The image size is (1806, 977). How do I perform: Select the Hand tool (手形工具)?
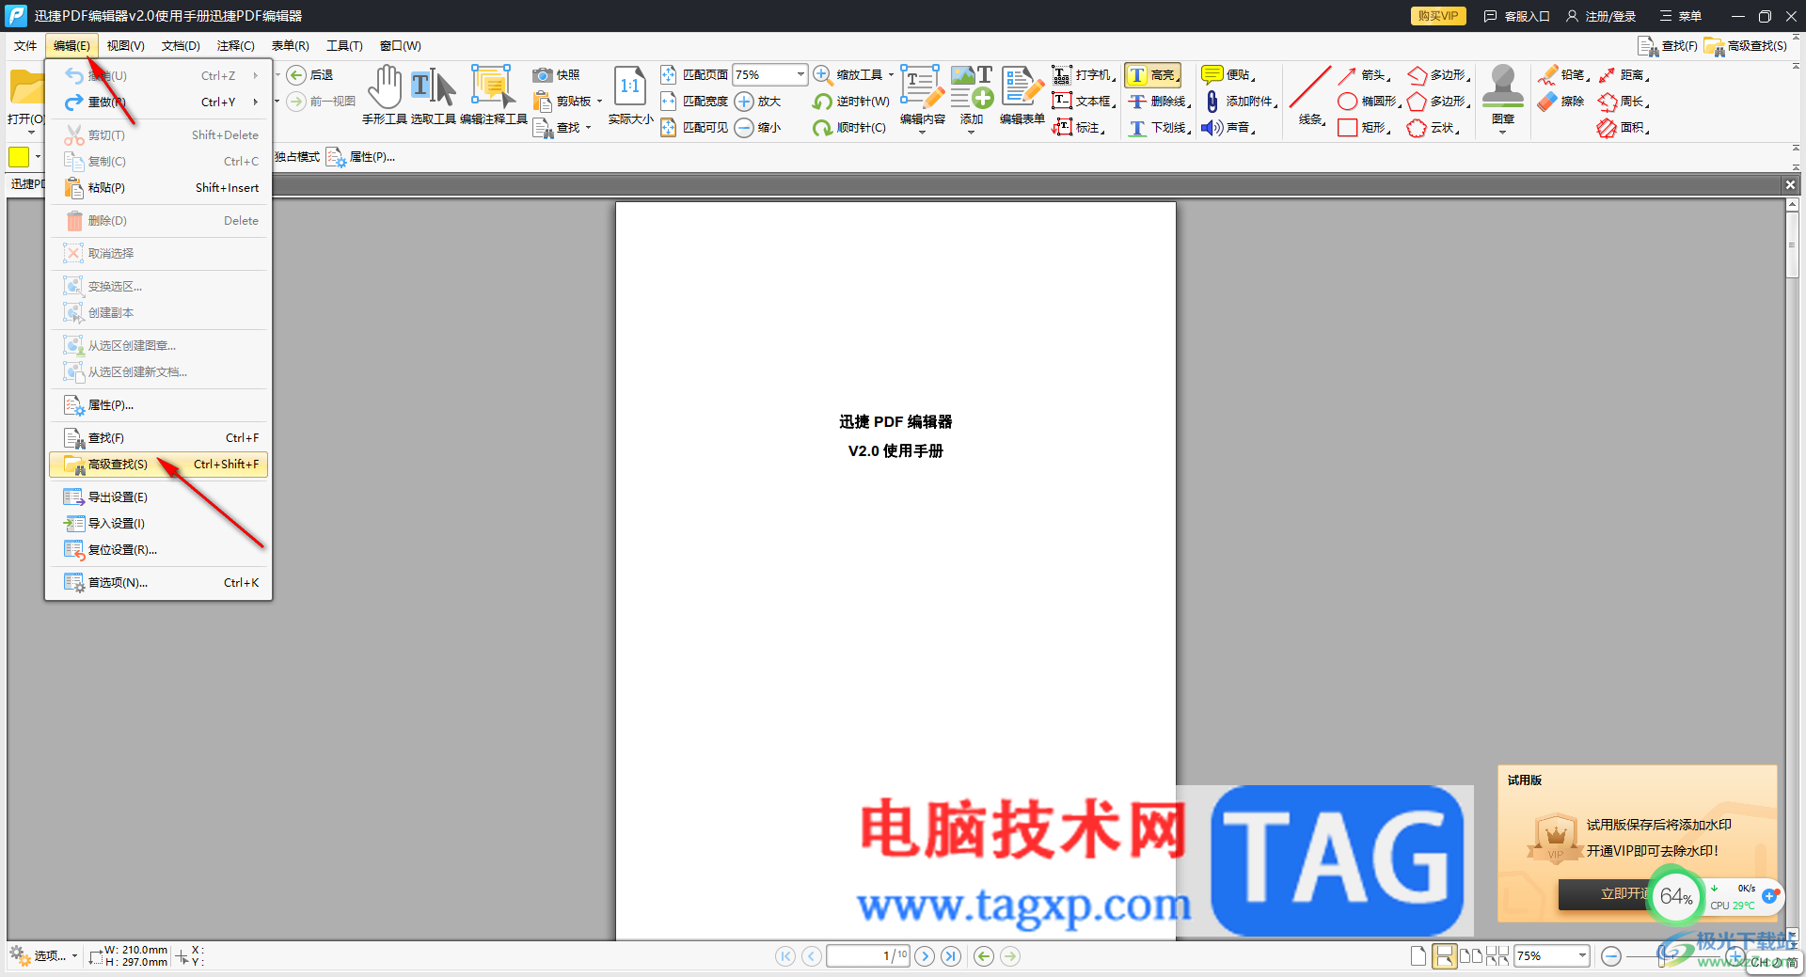(384, 95)
